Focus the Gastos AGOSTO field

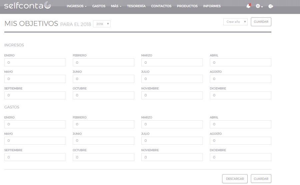pyautogui.click(x=240, y=141)
